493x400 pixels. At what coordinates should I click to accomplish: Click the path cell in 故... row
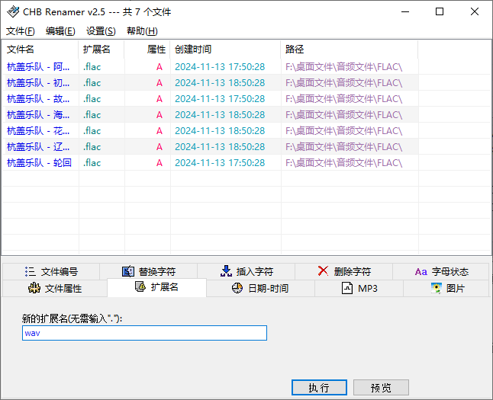pos(343,99)
